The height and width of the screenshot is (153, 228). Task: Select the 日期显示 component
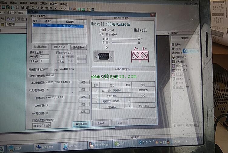click(178, 75)
